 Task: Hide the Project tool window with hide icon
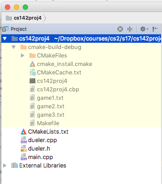(x=155, y=29)
